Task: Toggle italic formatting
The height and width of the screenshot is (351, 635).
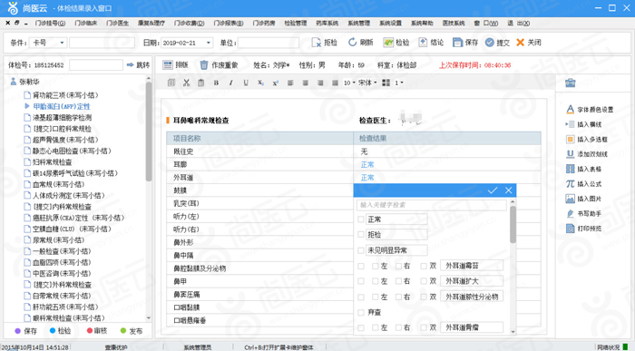Action: [230, 83]
